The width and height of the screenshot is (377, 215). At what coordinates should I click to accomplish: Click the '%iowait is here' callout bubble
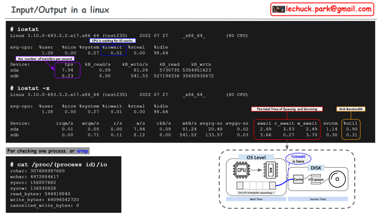pyautogui.click(x=299, y=159)
